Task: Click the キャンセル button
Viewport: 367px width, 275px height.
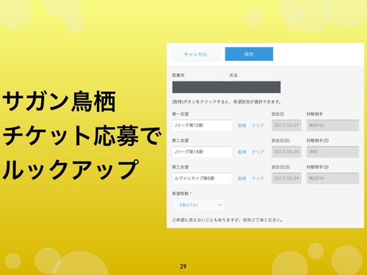Action: pyautogui.click(x=195, y=54)
